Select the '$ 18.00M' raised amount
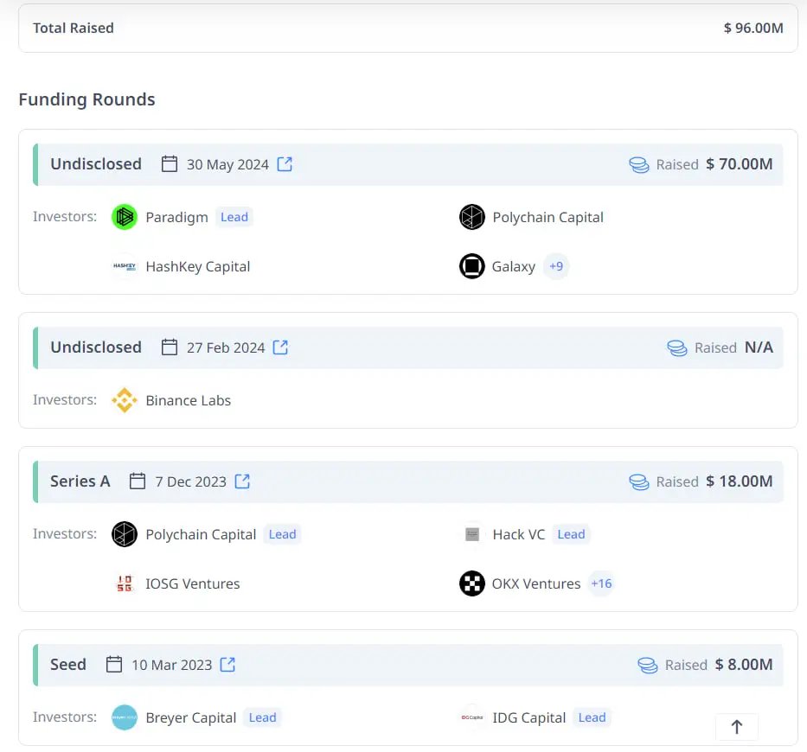Image resolution: width=807 pixels, height=752 pixels. pyautogui.click(x=739, y=481)
